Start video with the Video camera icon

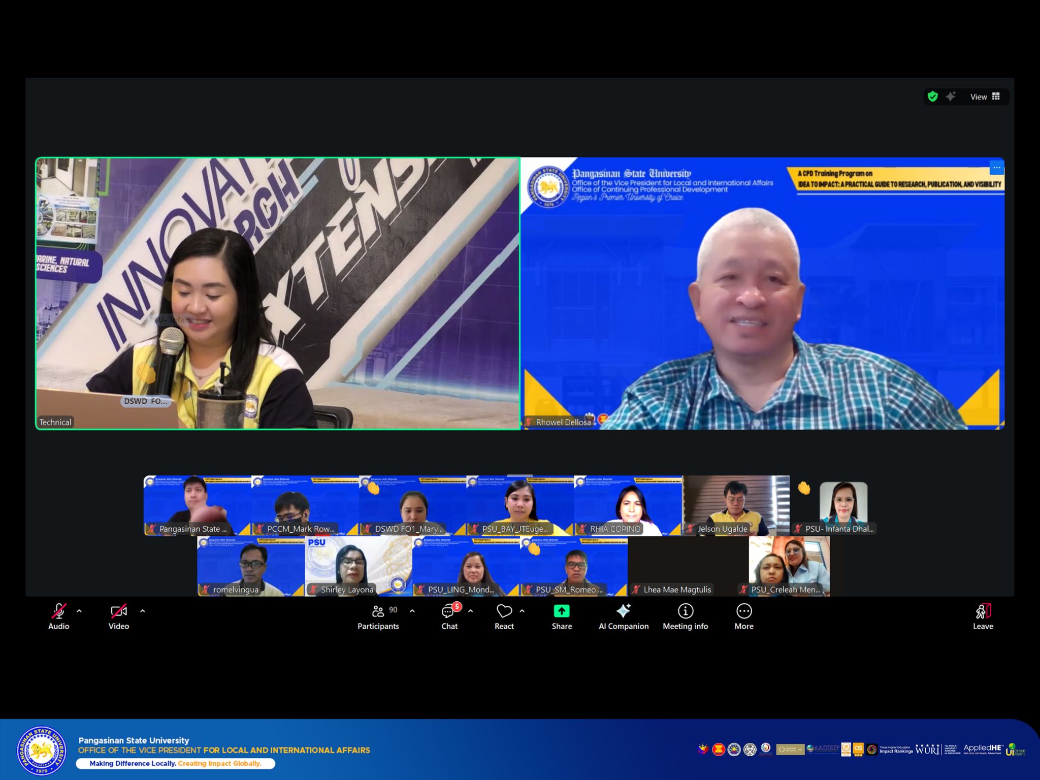coord(118,611)
